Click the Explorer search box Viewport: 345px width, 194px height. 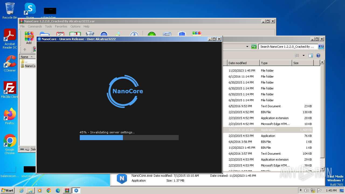(x=288, y=47)
